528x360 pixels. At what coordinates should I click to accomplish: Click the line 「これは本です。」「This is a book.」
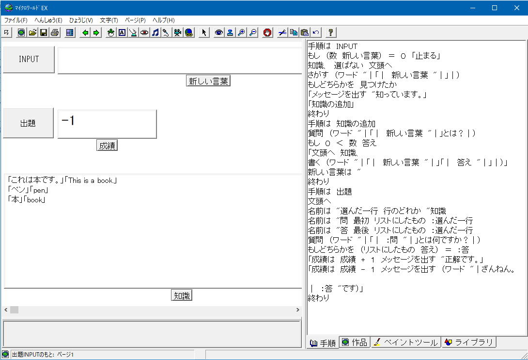[x=62, y=180]
